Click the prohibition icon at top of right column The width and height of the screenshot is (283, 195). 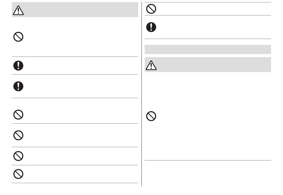pos(151,9)
